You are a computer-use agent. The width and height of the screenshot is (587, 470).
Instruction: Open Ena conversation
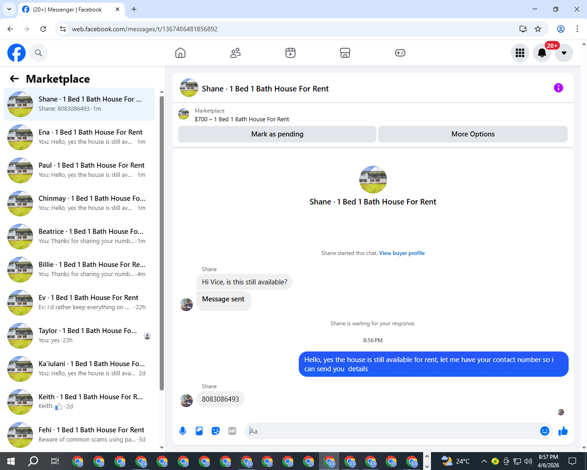79,137
